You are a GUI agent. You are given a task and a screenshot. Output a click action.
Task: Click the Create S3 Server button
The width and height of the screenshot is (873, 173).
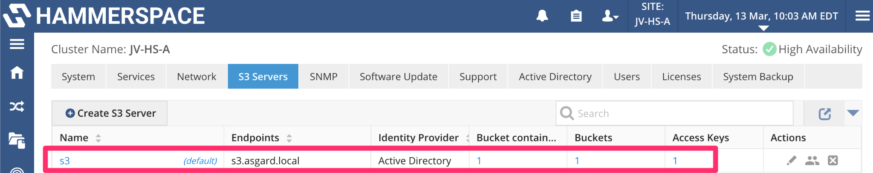coord(110,113)
